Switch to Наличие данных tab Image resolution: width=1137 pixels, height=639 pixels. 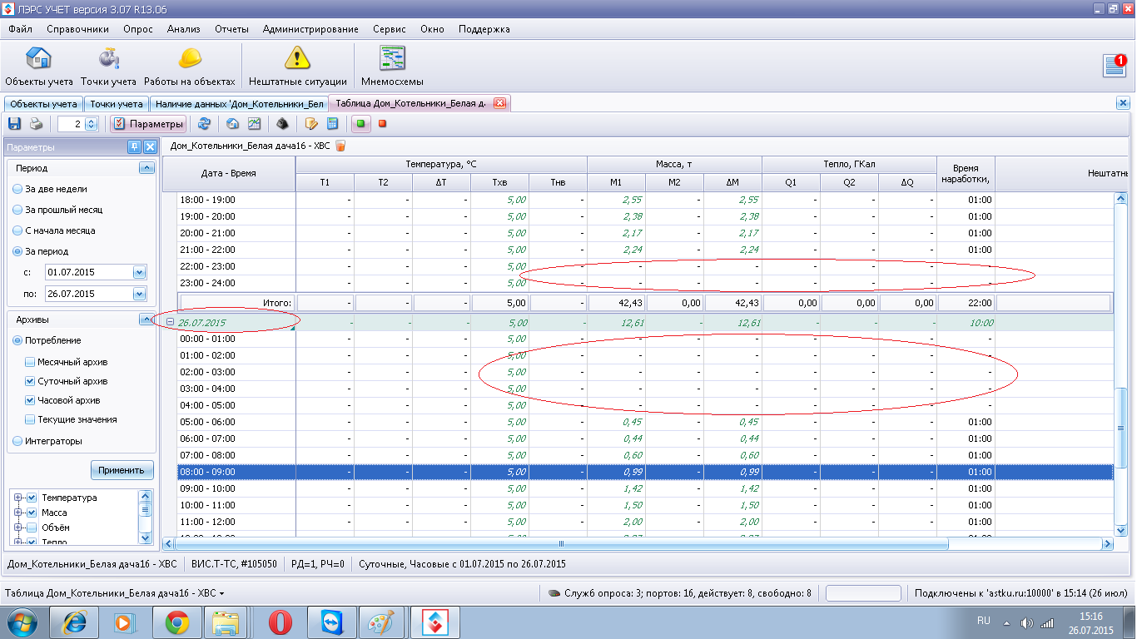click(239, 104)
